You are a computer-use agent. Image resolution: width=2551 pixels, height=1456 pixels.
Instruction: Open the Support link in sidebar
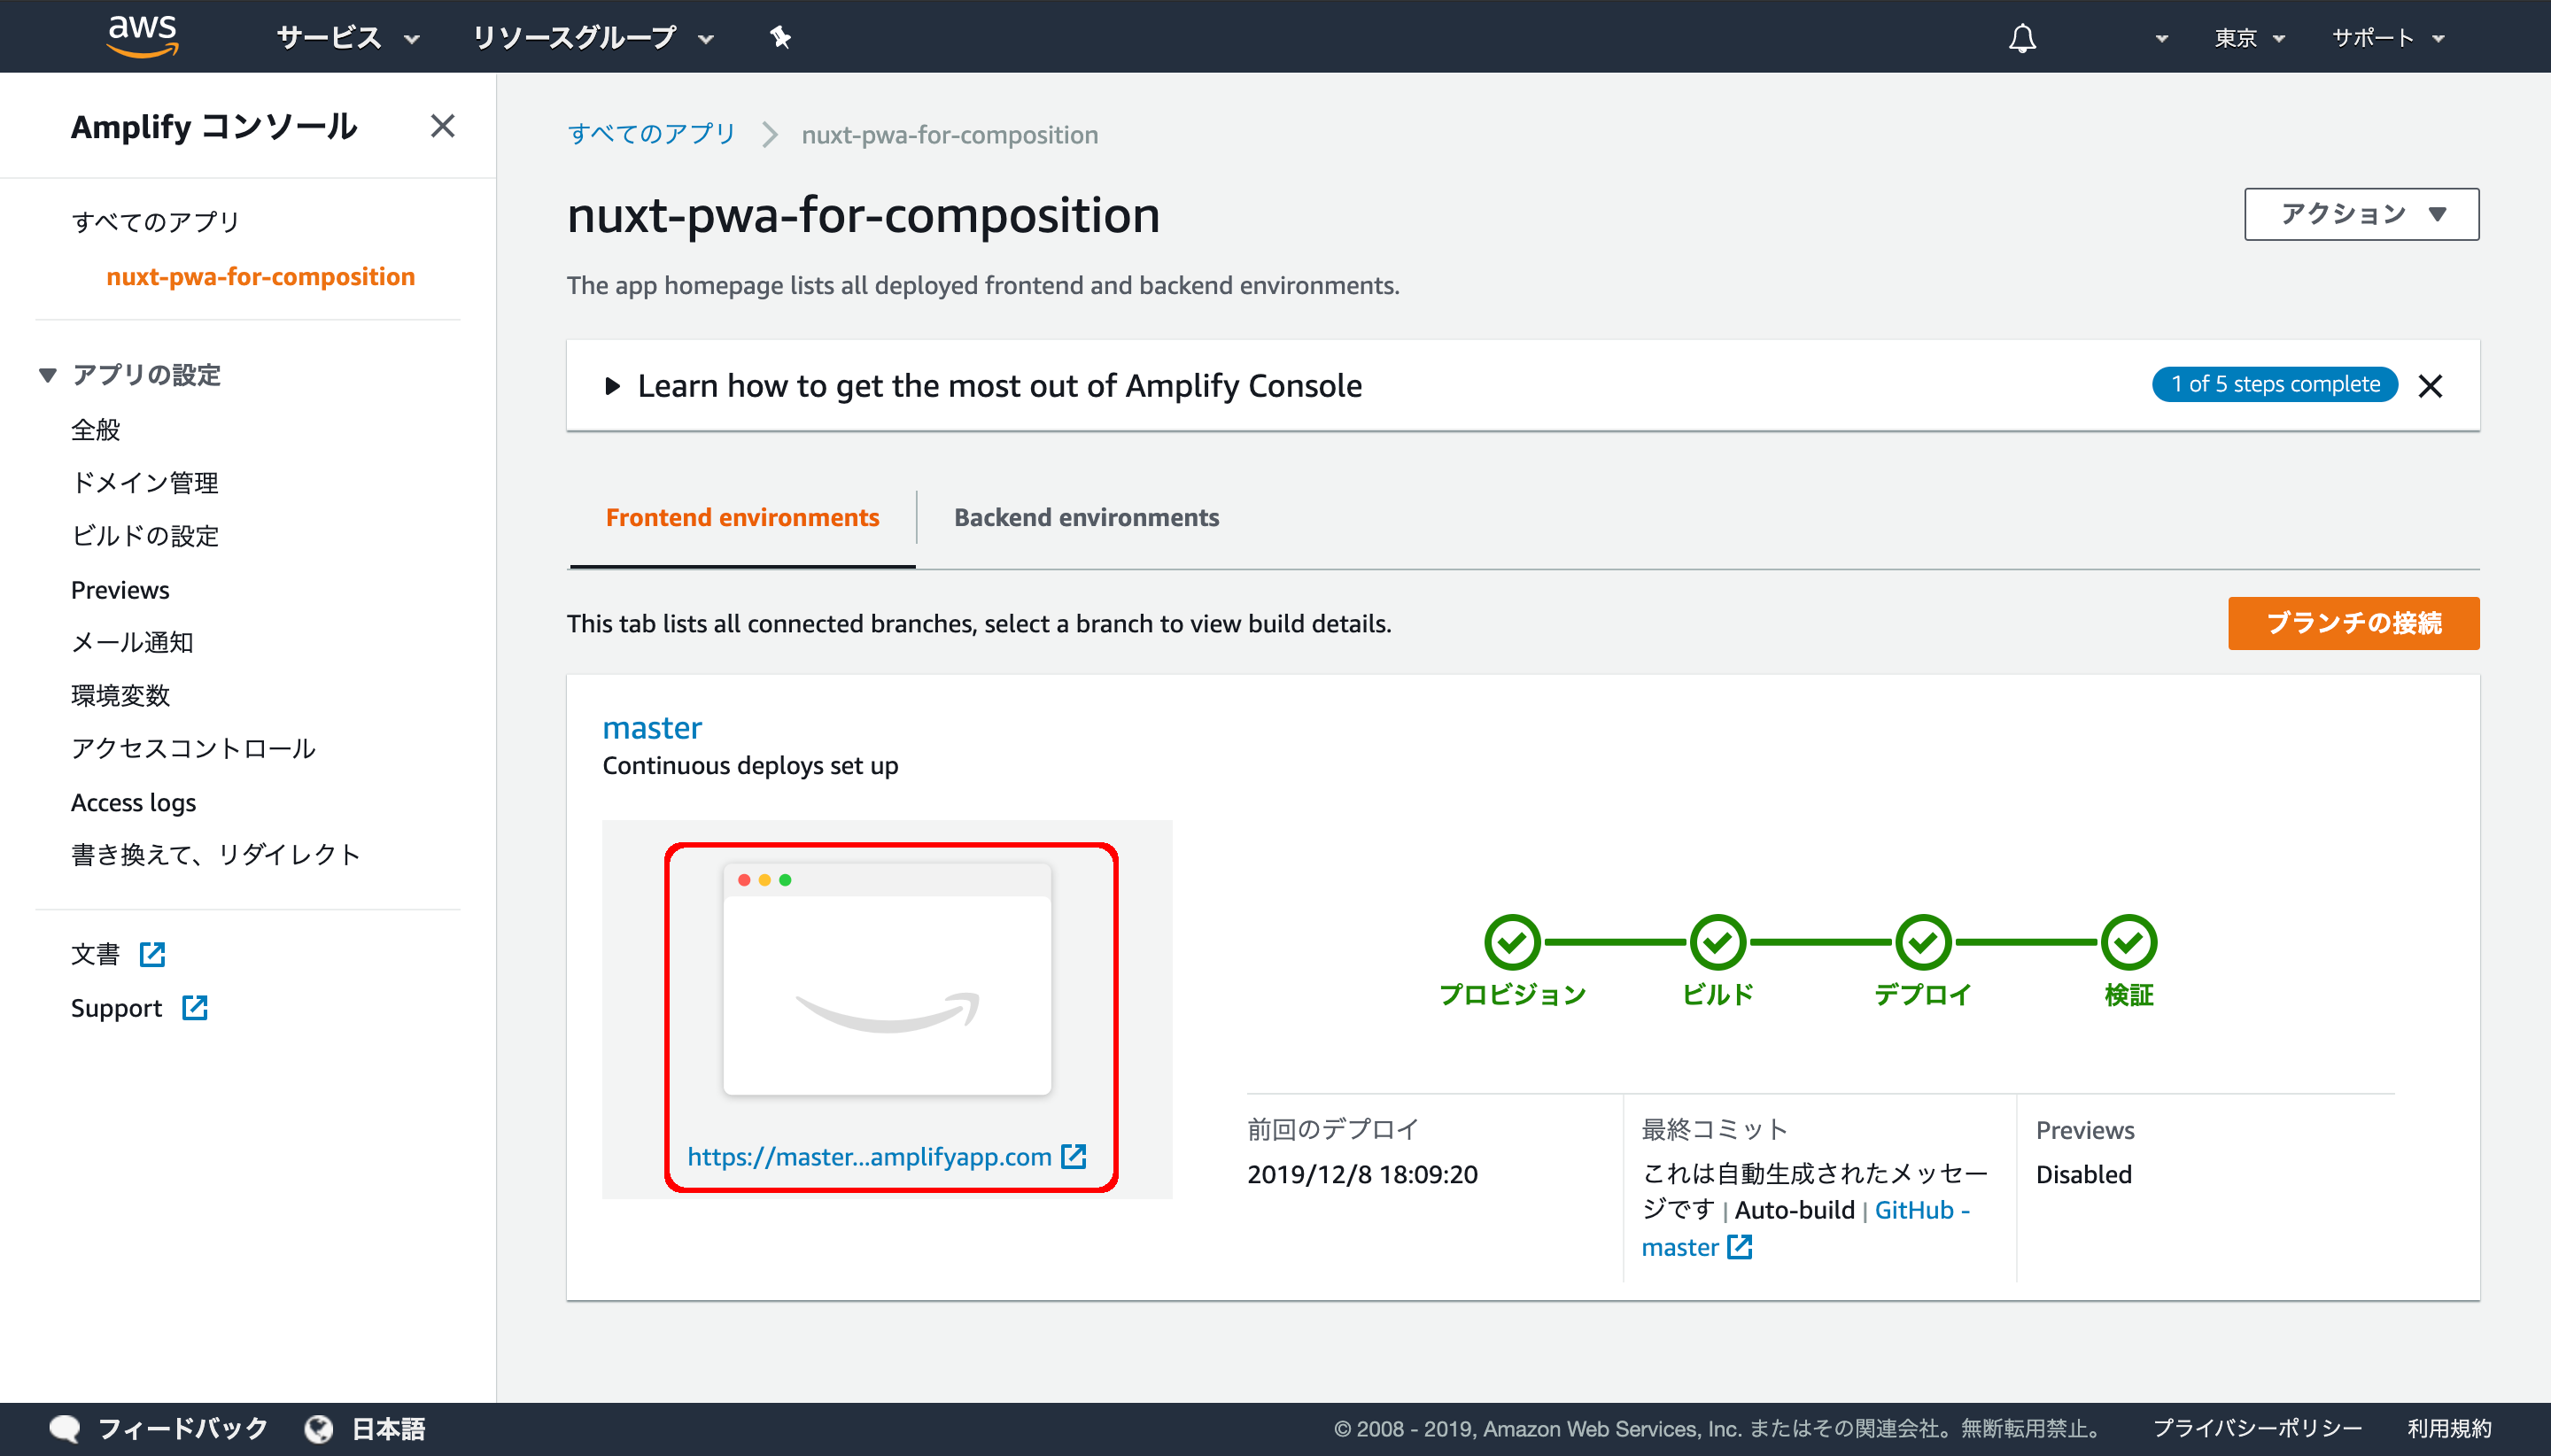116,1008
